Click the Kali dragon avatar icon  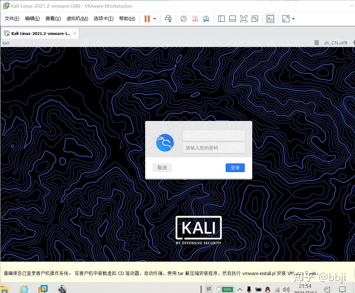point(164,143)
